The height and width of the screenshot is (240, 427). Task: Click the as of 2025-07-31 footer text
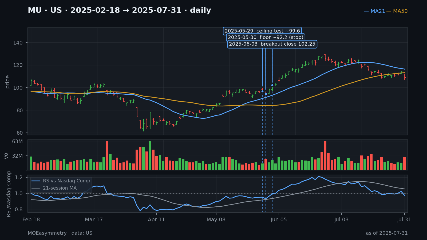click(x=387, y=233)
